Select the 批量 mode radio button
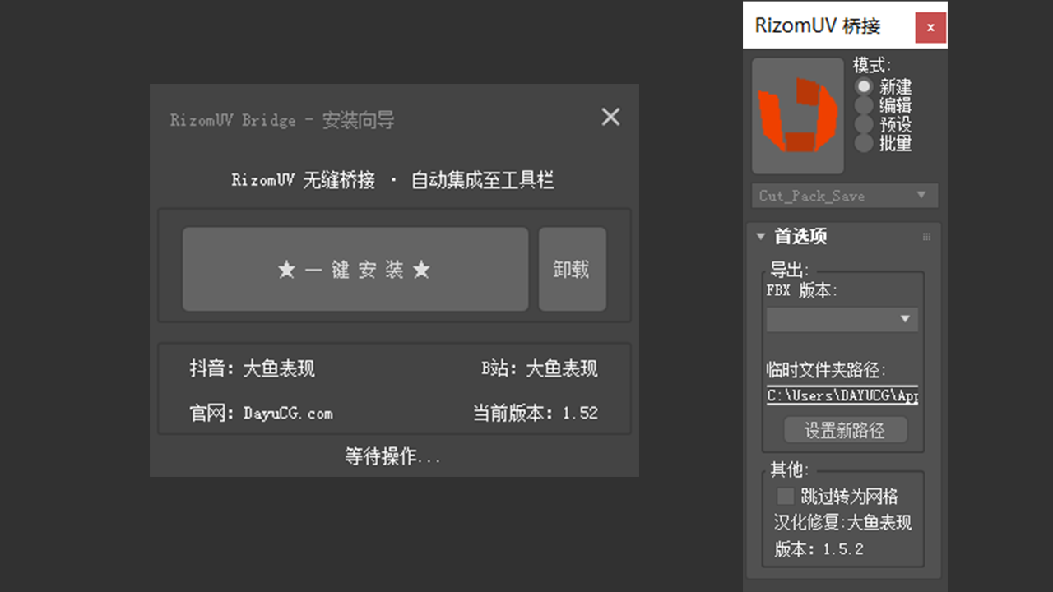Viewport: 1053px width, 592px height. [863, 143]
